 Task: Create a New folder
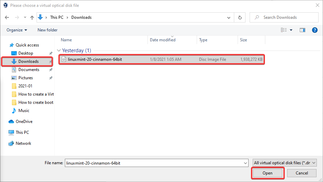coord(47,30)
